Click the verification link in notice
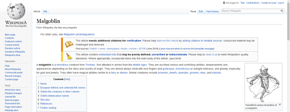Viewport: 290px width, 112px height. 134,41
